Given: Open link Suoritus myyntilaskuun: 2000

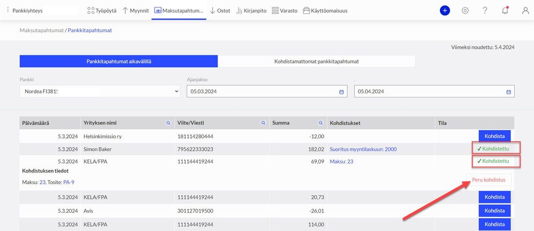Looking at the screenshot, I should pyautogui.click(x=363, y=149).
